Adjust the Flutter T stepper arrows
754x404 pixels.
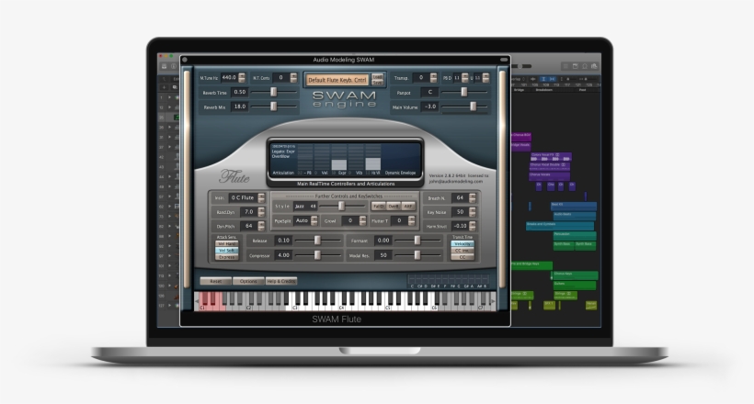pos(411,220)
